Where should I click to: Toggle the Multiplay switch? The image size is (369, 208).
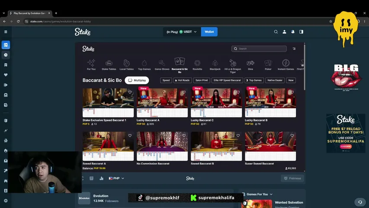point(137,80)
